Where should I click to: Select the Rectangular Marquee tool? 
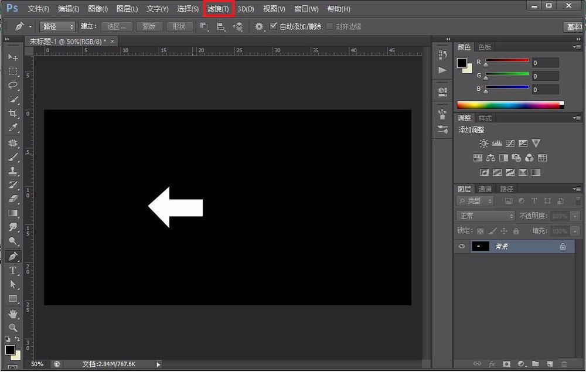(x=13, y=71)
